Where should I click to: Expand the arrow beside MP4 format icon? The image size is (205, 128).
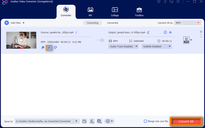point(191,40)
